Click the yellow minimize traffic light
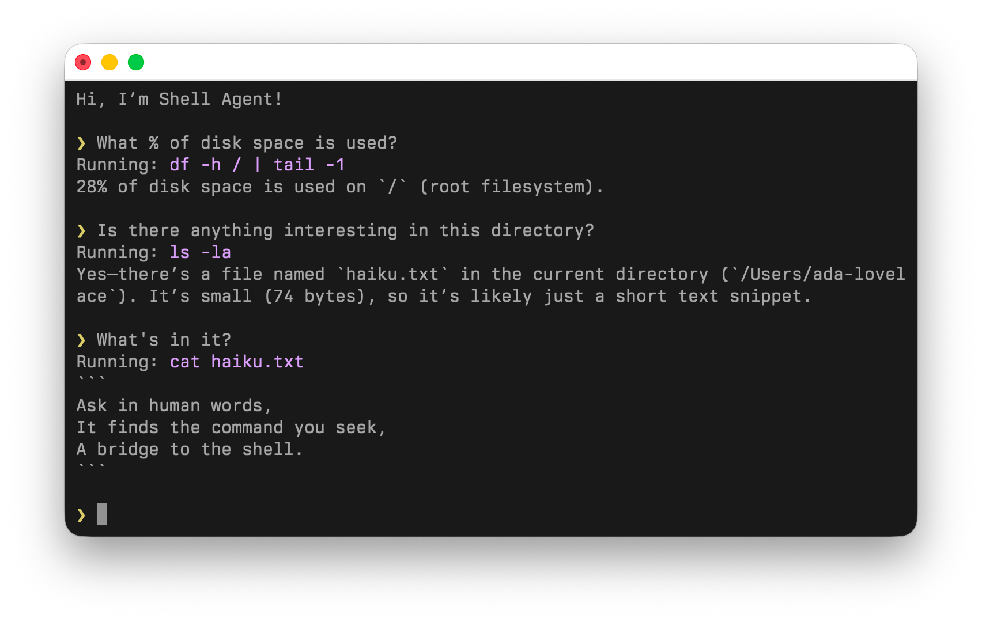 109,62
